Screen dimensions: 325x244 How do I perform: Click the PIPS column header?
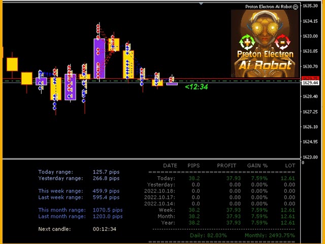(x=193, y=166)
